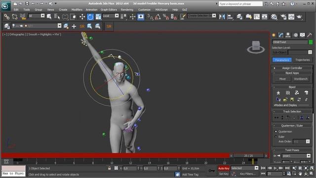
Task: Toggle Window/Crossing selection mode
Action: pyautogui.click(x=73, y=16)
